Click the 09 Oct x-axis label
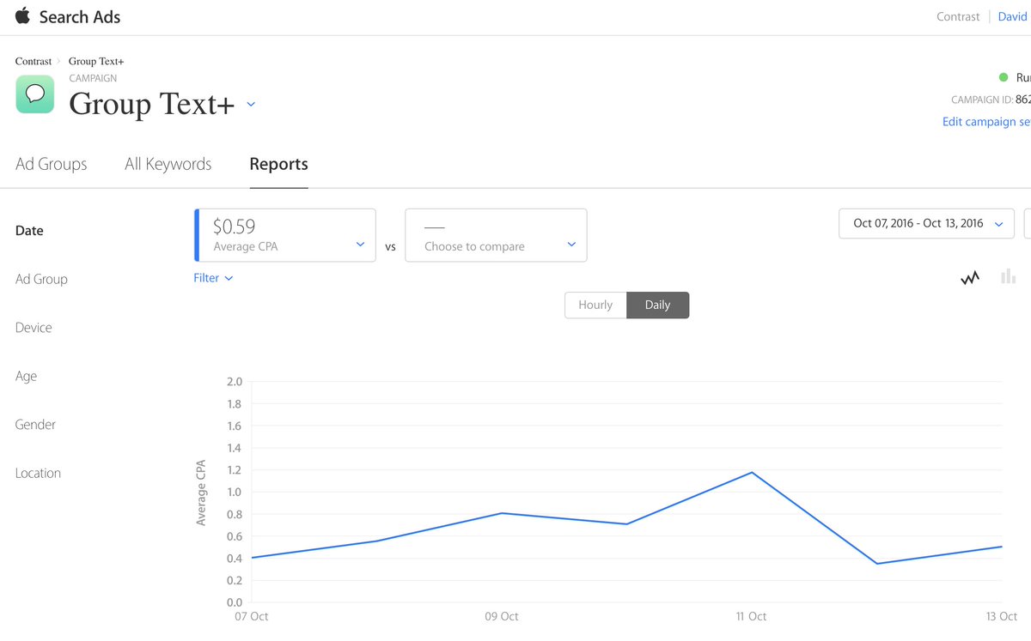Viewport: 1031px width, 641px height. click(502, 616)
